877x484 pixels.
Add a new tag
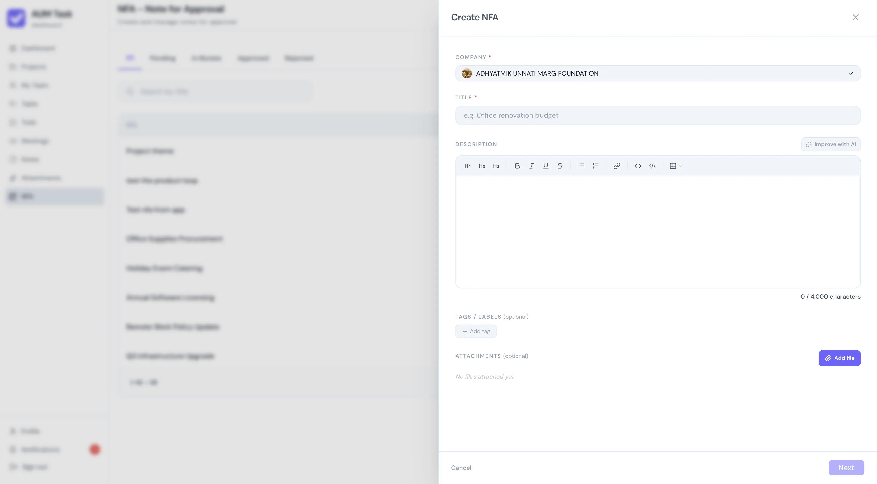point(476,332)
